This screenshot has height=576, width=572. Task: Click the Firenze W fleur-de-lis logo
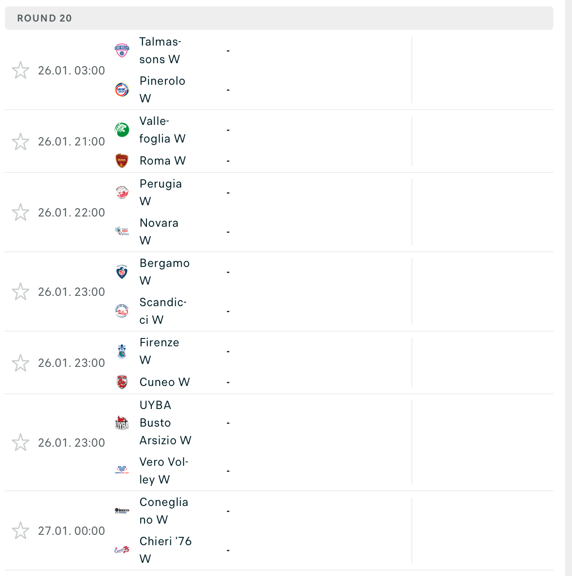122,351
